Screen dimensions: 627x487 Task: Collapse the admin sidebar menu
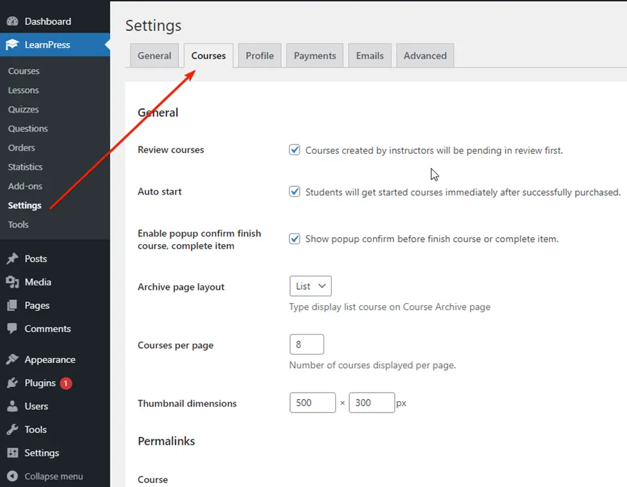coord(45,476)
